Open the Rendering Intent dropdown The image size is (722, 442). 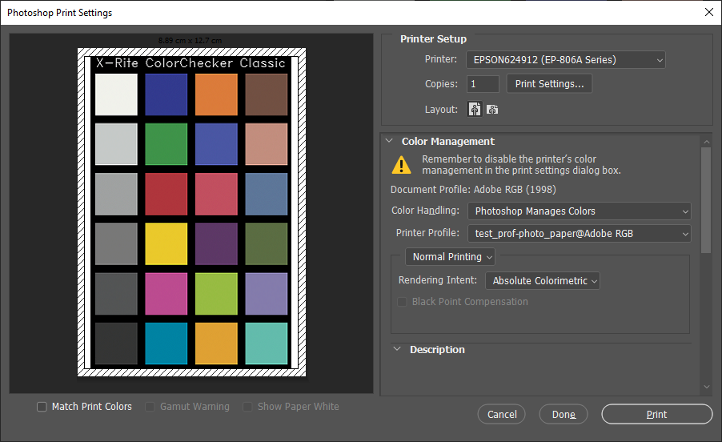pyautogui.click(x=543, y=281)
